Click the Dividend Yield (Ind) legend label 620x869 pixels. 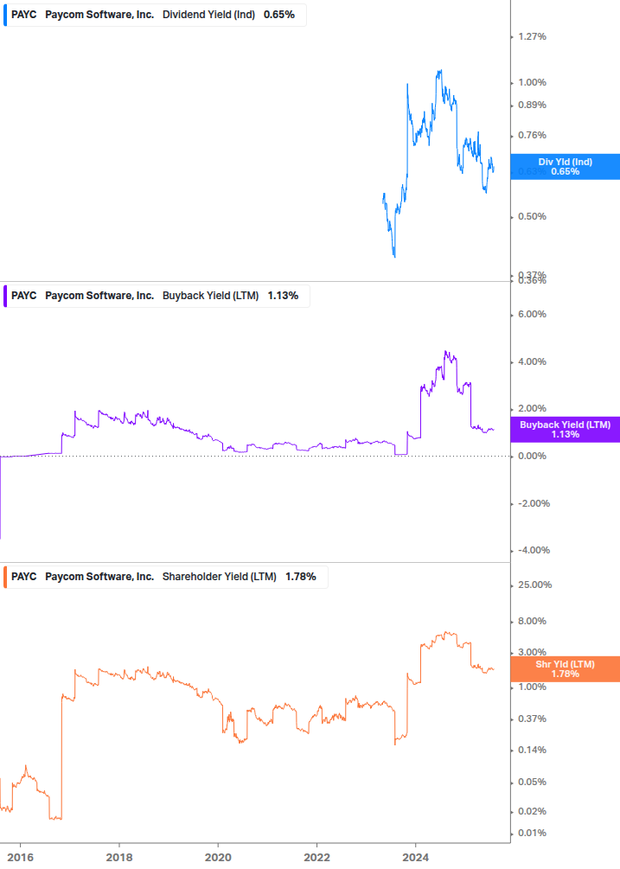pos(208,15)
